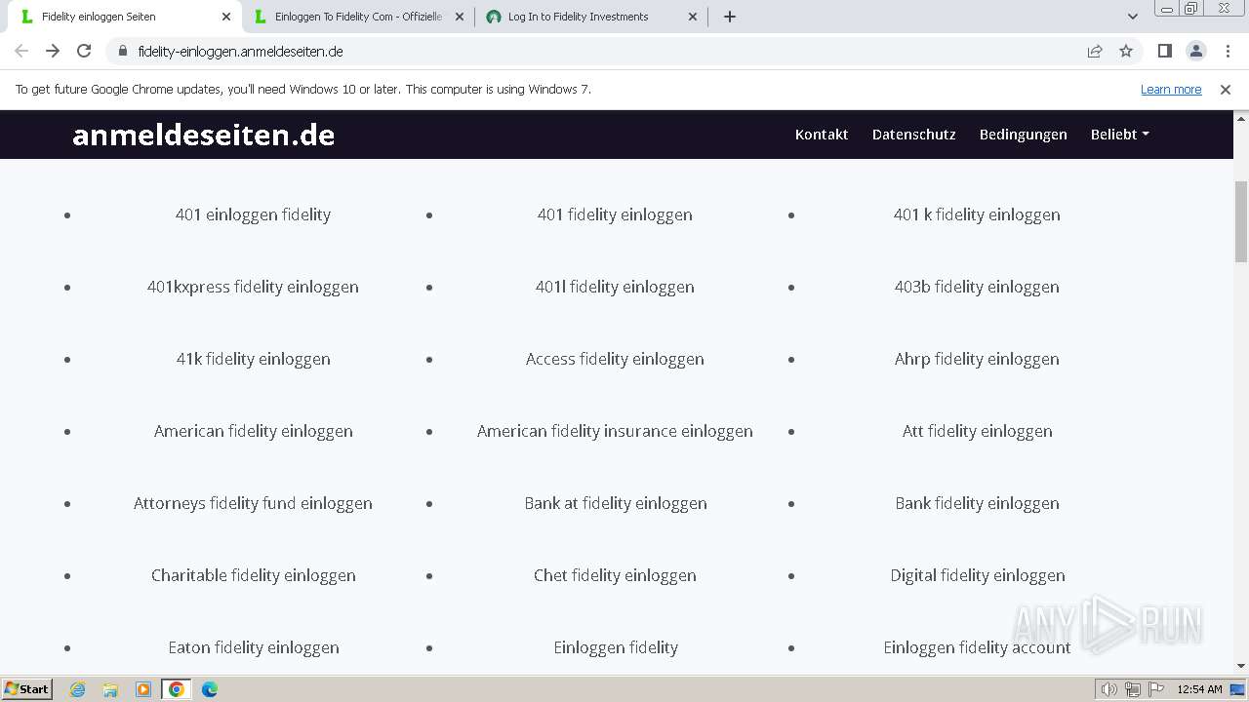Open American fidelity insurance einloggen link

tap(615, 431)
